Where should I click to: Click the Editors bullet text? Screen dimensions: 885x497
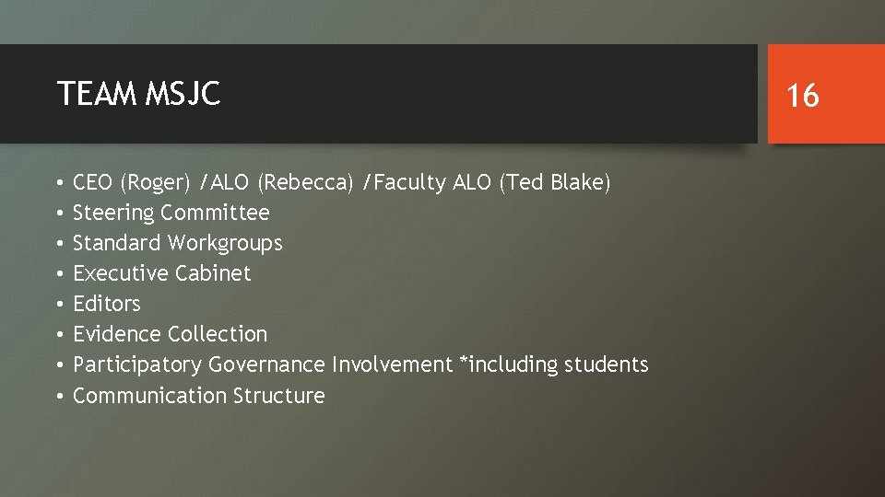tap(106, 304)
